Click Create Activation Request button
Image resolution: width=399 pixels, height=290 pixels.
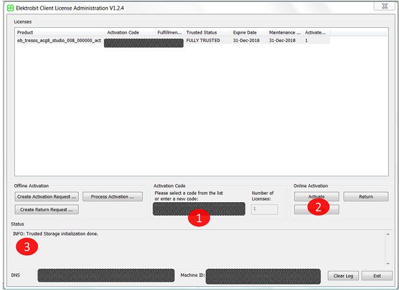[x=46, y=196]
